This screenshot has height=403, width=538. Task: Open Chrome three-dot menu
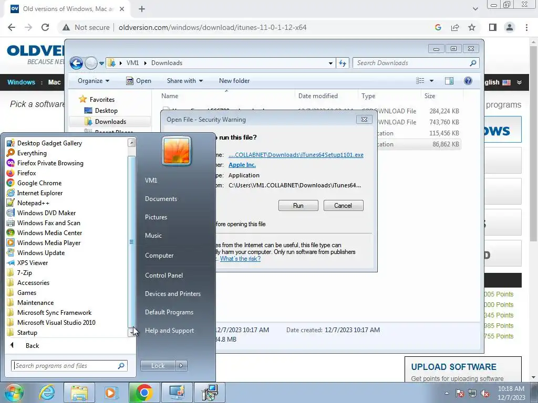[526, 27]
